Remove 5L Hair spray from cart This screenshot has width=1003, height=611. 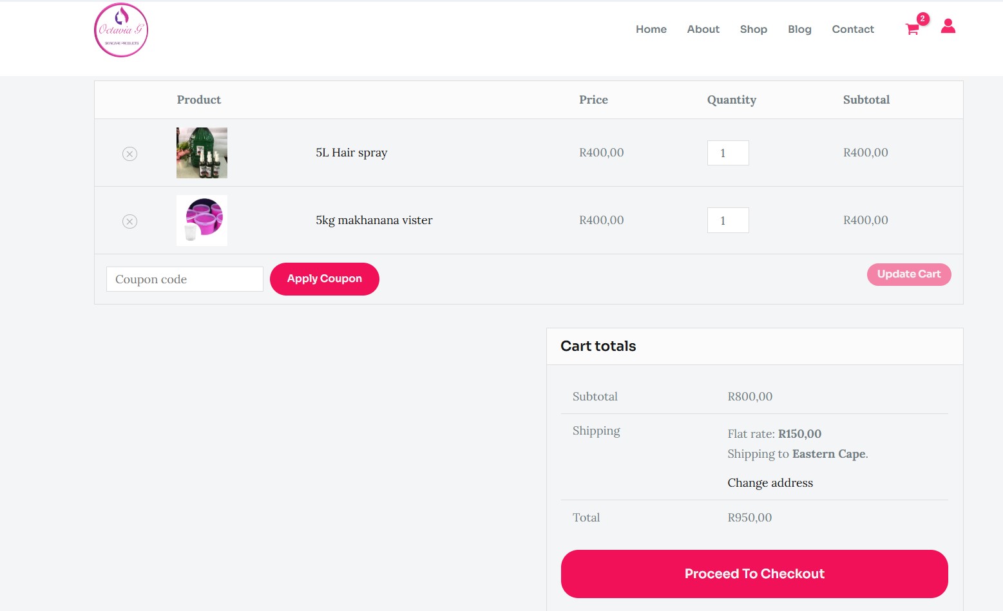point(129,154)
